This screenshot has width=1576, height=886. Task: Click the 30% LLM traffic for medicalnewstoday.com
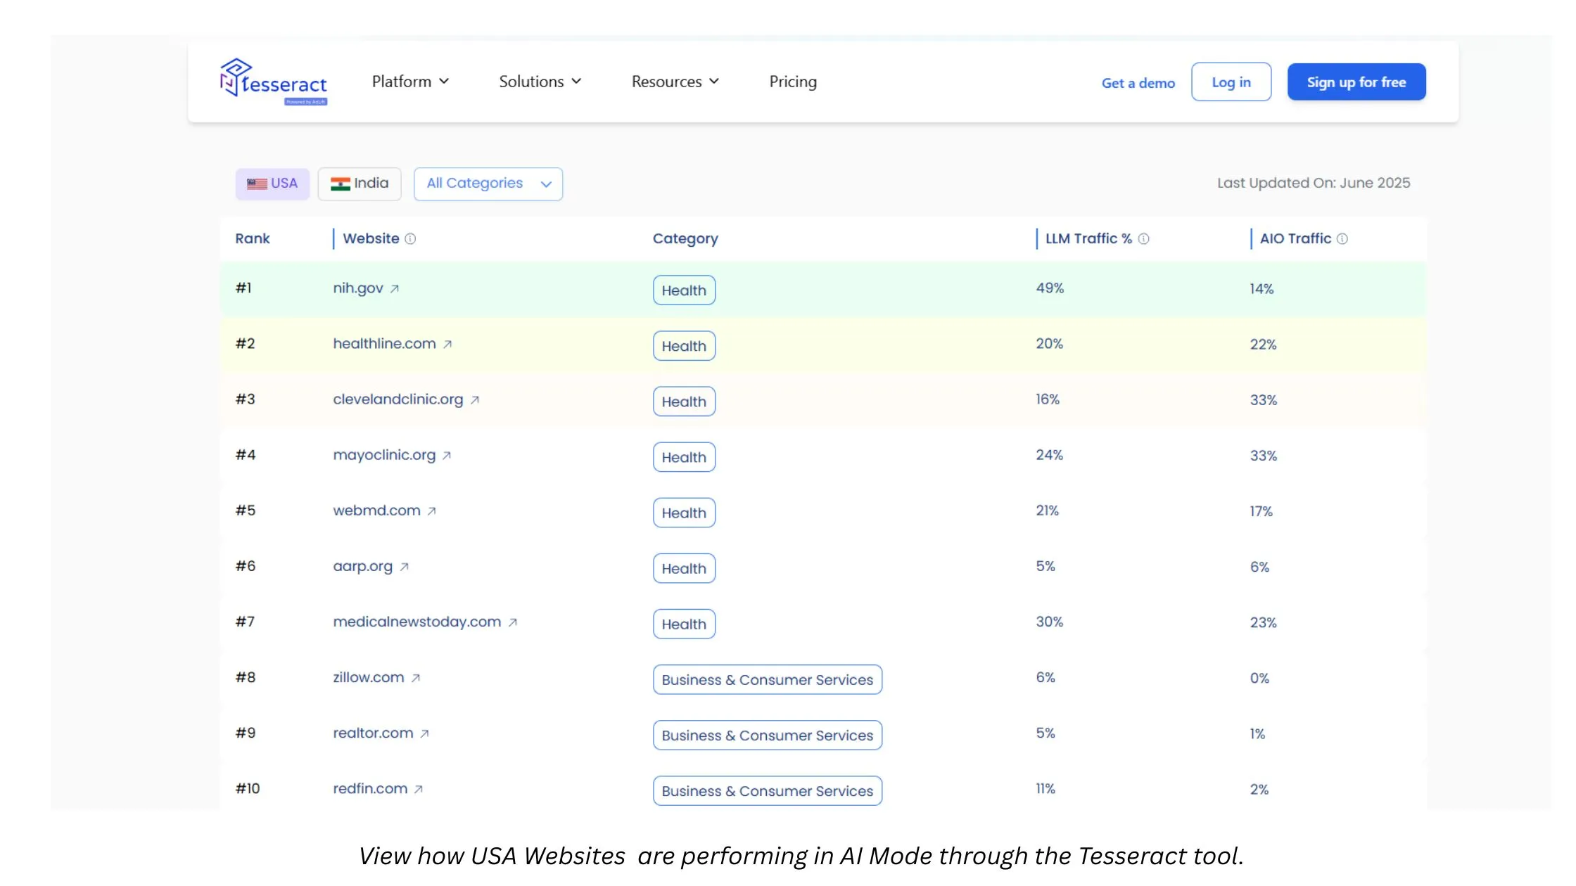tap(1049, 622)
